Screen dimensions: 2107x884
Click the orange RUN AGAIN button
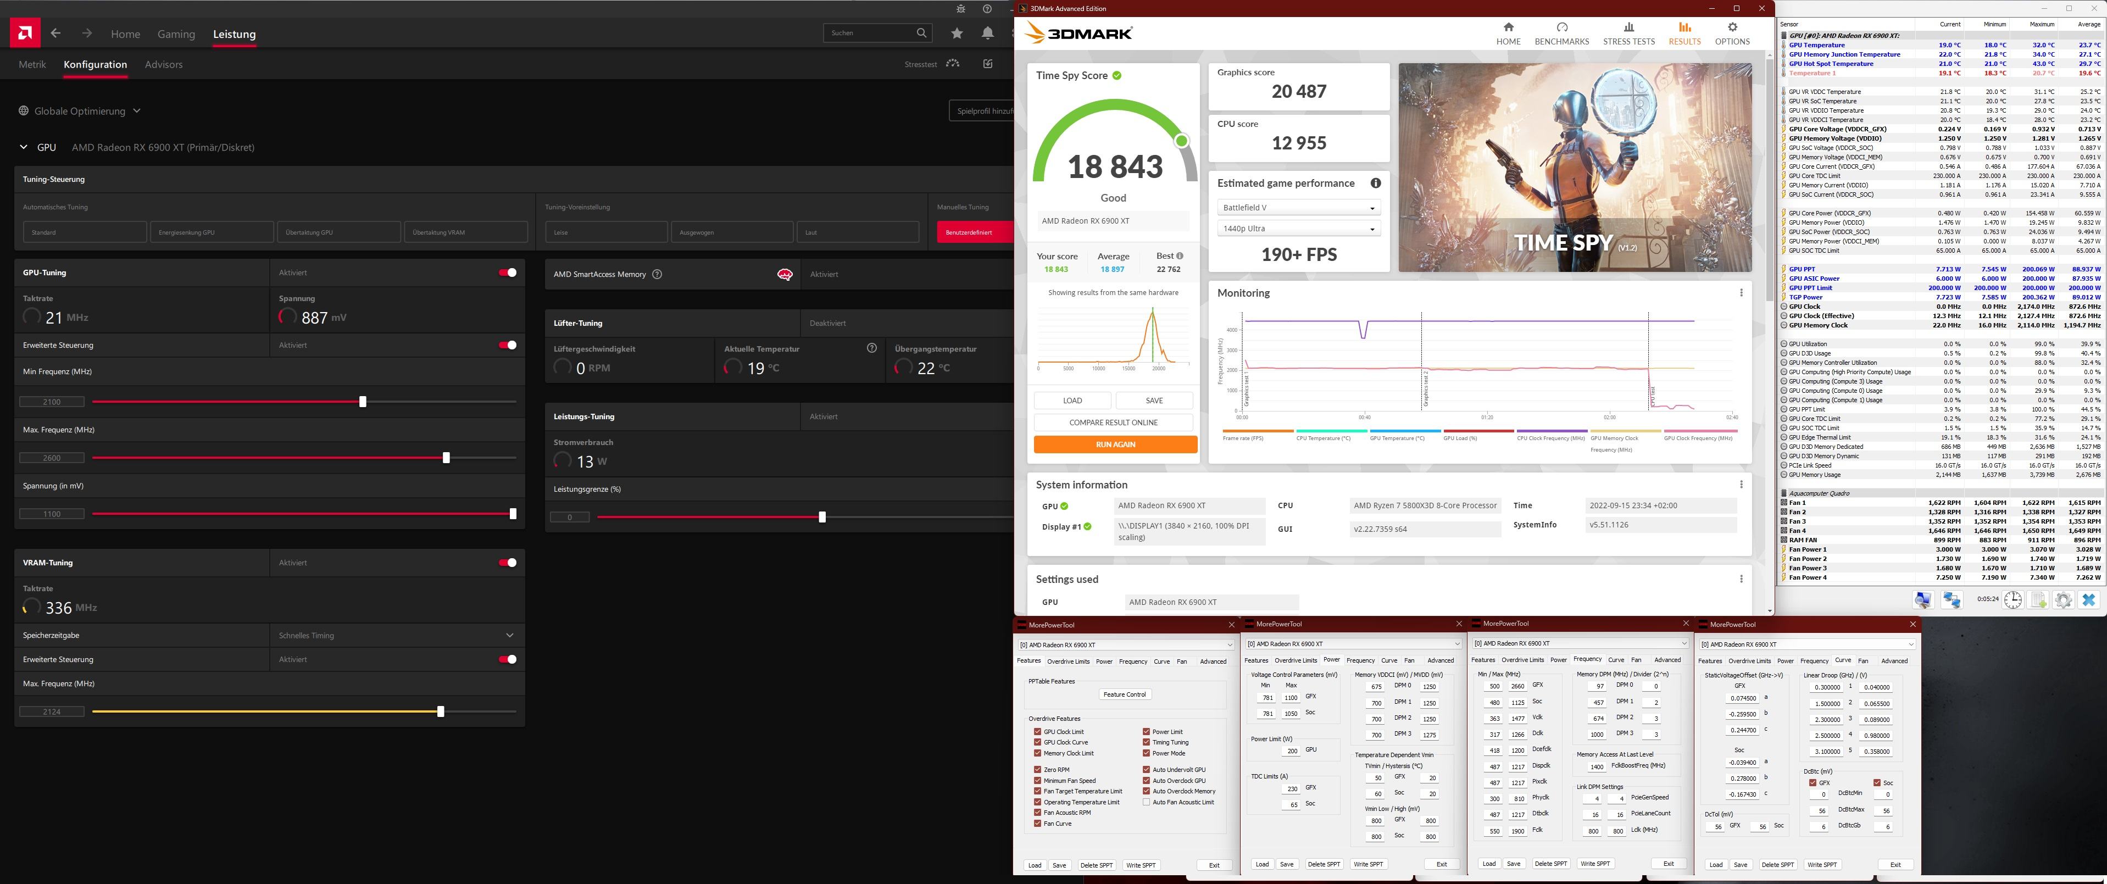pos(1115,445)
